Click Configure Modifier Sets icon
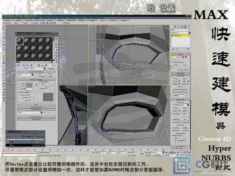235x176 pixels. (x=188, y=49)
